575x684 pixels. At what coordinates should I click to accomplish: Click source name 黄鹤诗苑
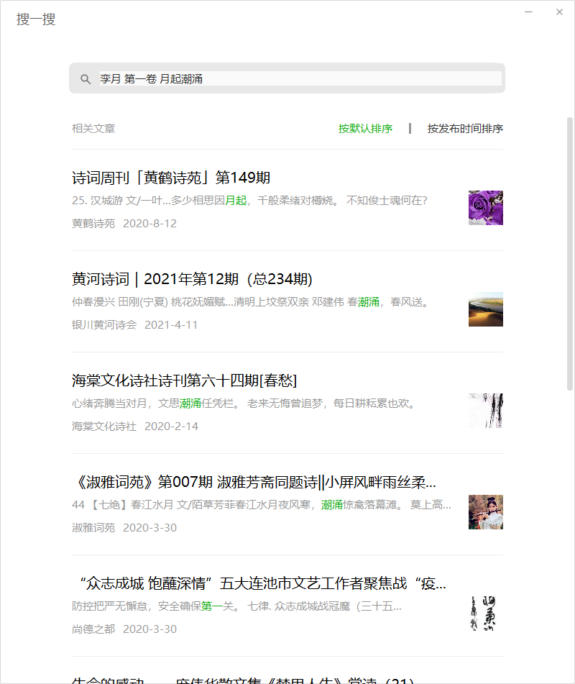pos(93,224)
